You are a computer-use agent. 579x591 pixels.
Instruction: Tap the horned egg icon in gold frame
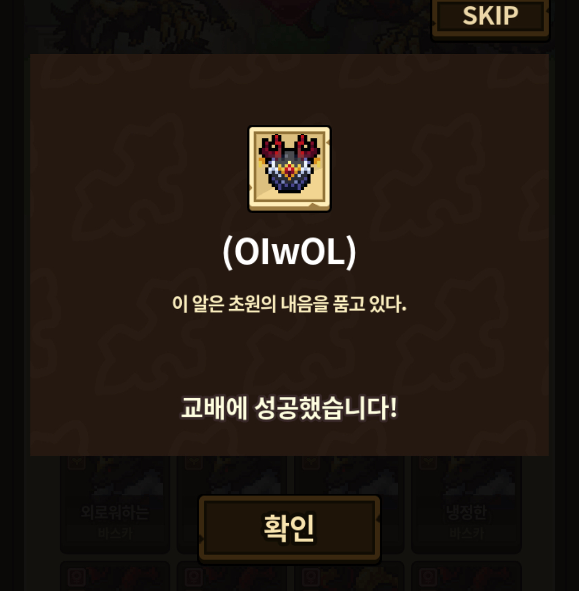tap(289, 169)
